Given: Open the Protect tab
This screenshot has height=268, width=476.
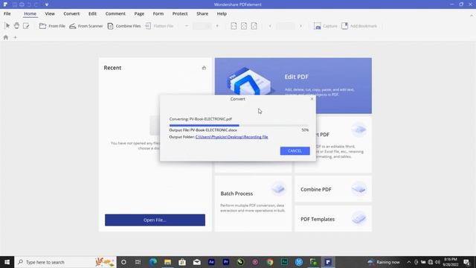Looking at the screenshot, I should tap(180, 13).
